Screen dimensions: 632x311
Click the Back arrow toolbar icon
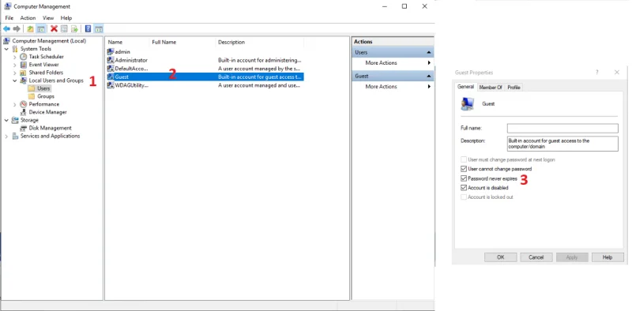[6, 29]
